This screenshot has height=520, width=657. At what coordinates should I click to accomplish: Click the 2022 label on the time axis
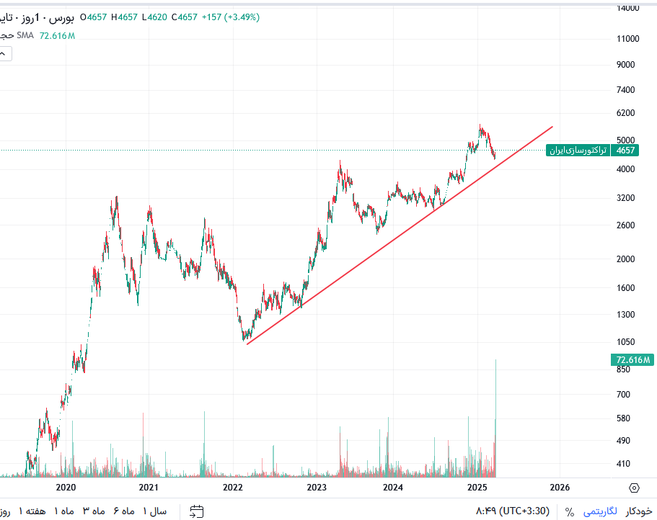(x=232, y=488)
